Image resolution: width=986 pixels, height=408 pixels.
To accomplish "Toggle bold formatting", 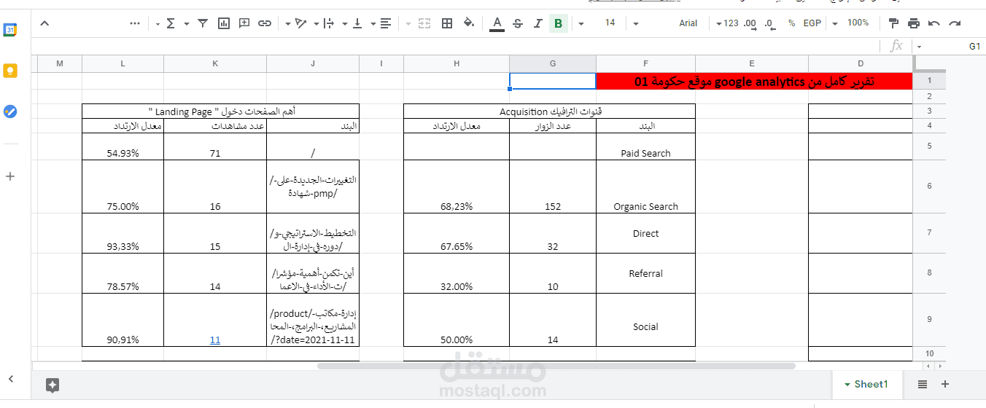I will pyautogui.click(x=559, y=23).
